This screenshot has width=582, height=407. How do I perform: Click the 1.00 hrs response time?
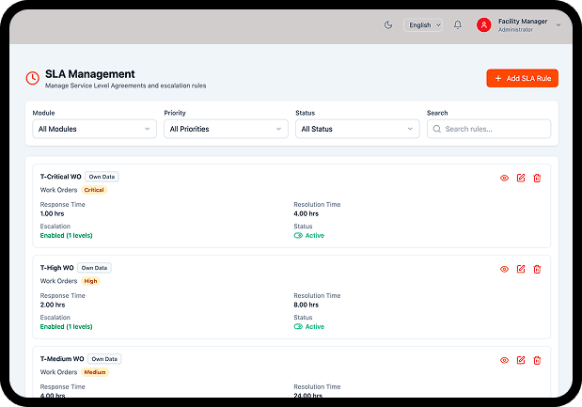click(52, 213)
